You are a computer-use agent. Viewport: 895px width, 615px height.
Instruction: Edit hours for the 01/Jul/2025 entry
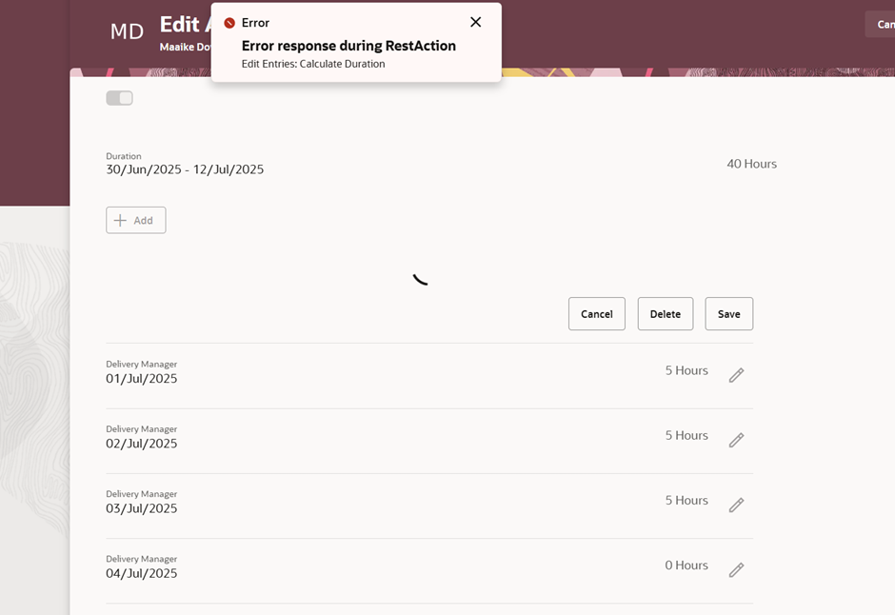(x=736, y=375)
